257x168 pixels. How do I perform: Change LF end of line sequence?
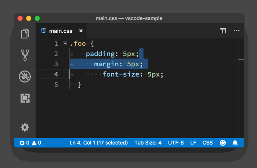(x=193, y=143)
